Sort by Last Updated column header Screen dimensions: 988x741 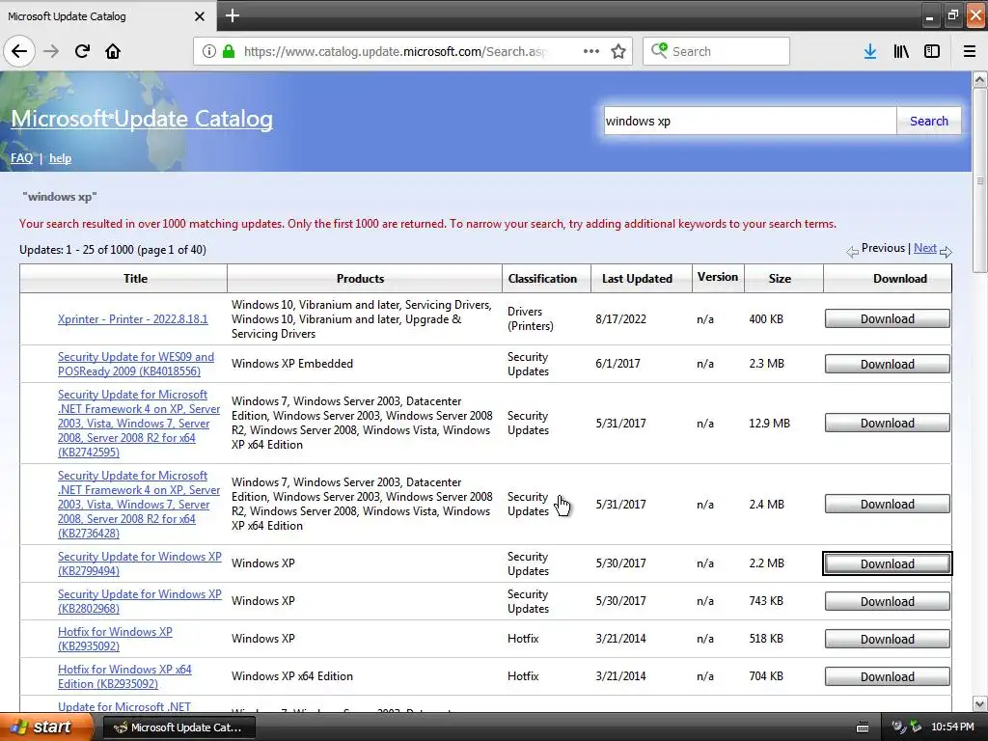click(637, 279)
